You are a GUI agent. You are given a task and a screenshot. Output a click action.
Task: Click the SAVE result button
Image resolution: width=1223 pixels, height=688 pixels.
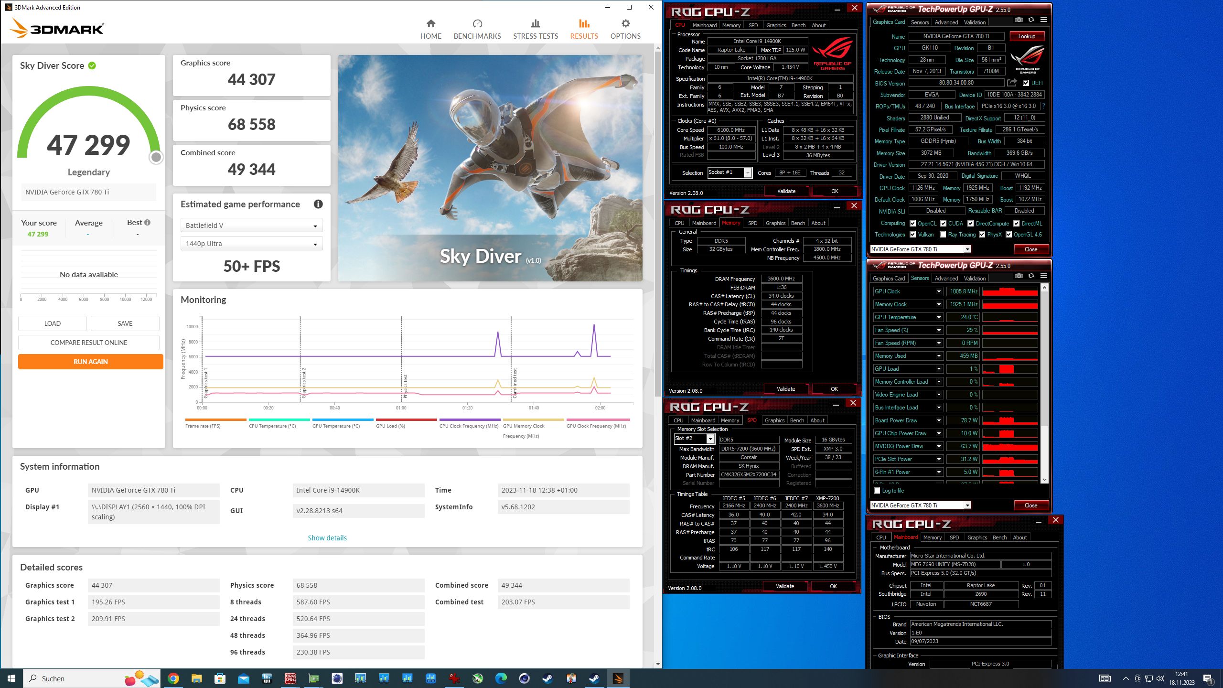[x=125, y=323]
